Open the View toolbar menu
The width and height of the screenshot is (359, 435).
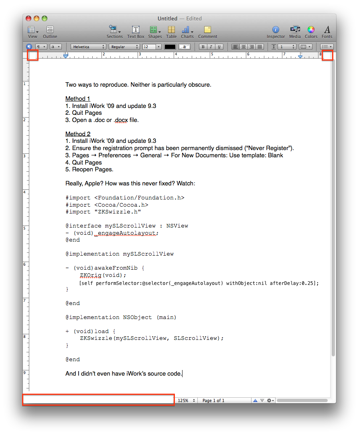click(33, 32)
